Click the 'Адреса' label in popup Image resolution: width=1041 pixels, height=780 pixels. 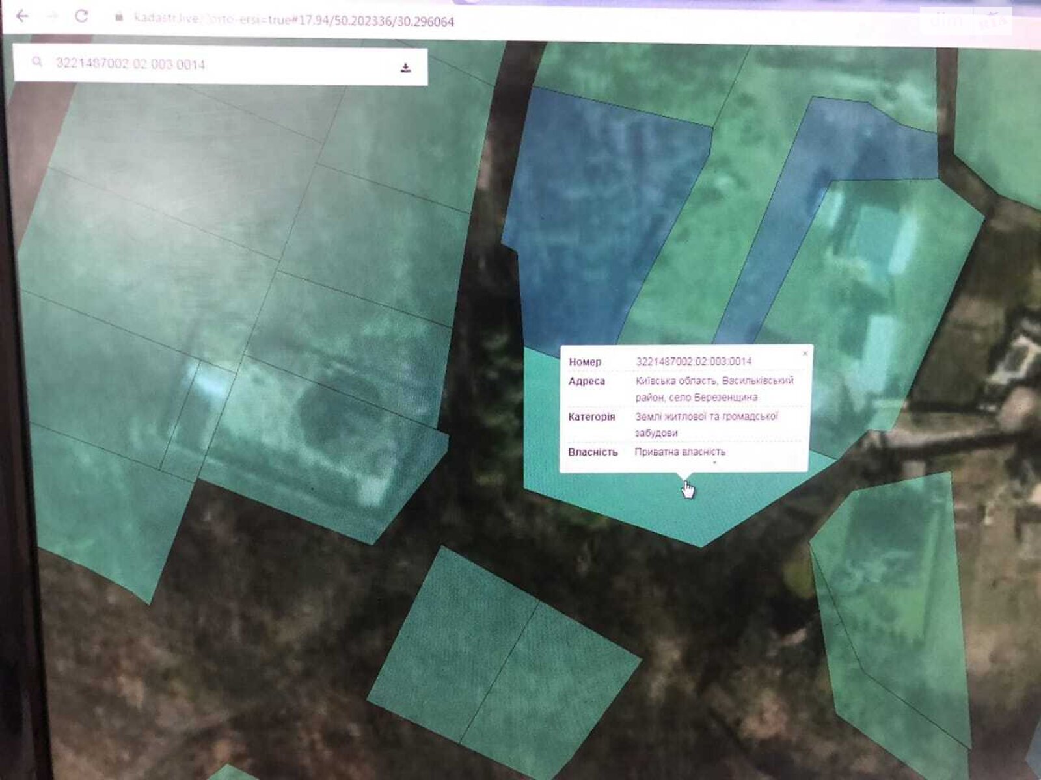pos(586,382)
